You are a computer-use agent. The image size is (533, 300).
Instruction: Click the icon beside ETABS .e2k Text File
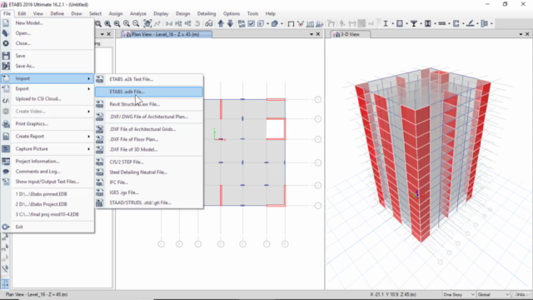click(100, 79)
